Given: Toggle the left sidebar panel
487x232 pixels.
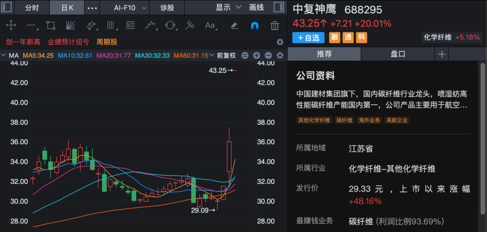Looking at the screenshot, I should [x=6, y=7].
